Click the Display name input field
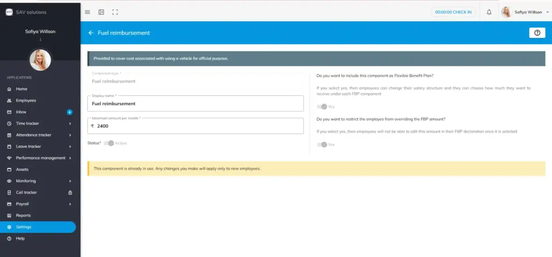Screen dimensions: 552x257 click(x=195, y=103)
